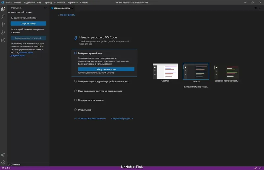Open the изучите нашу документацию link

tap(21, 54)
